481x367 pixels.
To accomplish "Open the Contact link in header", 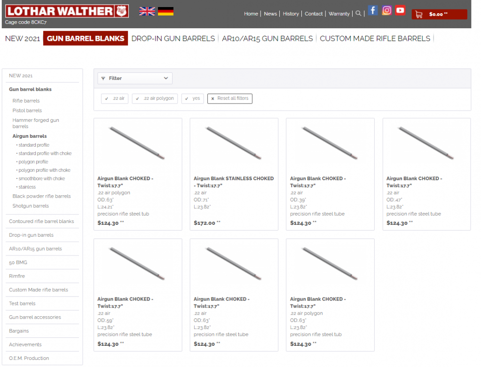I will [x=314, y=14].
